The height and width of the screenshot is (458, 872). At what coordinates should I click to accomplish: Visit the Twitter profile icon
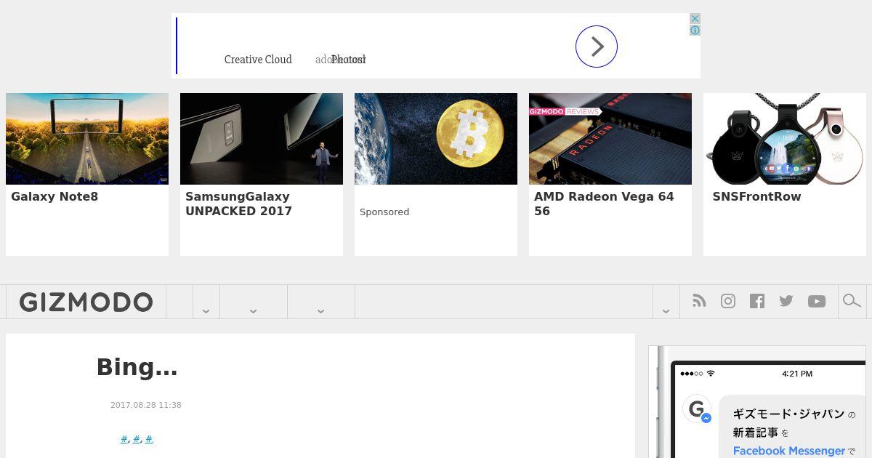point(786,301)
